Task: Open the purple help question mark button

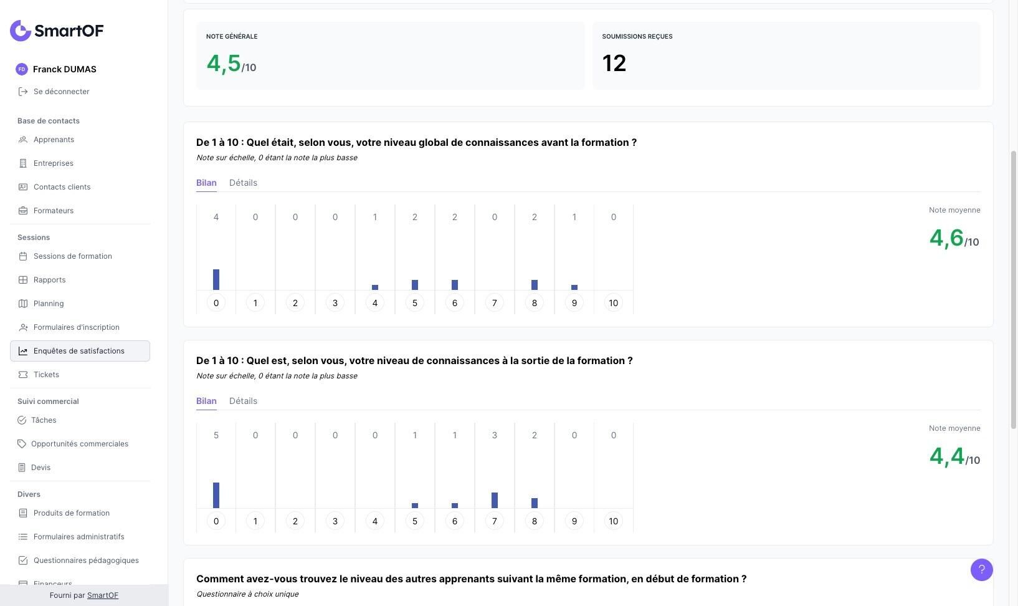Action: coord(981,569)
